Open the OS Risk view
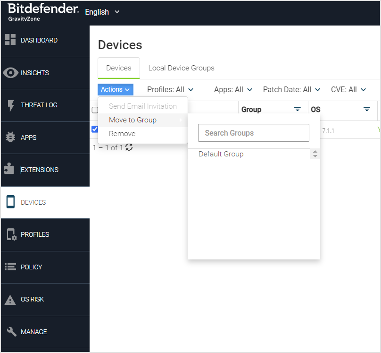The image size is (381, 353). pos(33,299)
